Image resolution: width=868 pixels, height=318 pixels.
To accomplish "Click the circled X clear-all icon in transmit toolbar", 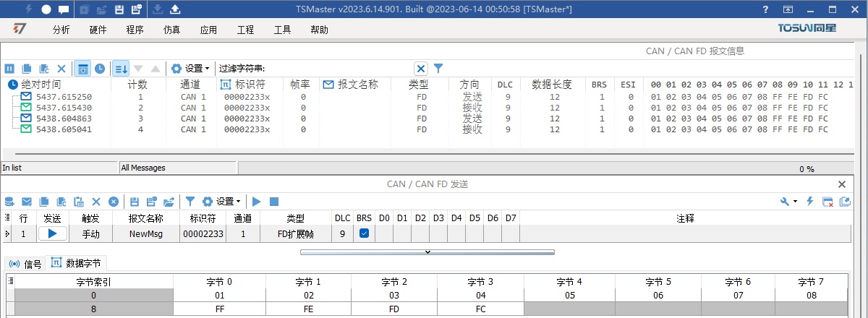I will [114, 202].
